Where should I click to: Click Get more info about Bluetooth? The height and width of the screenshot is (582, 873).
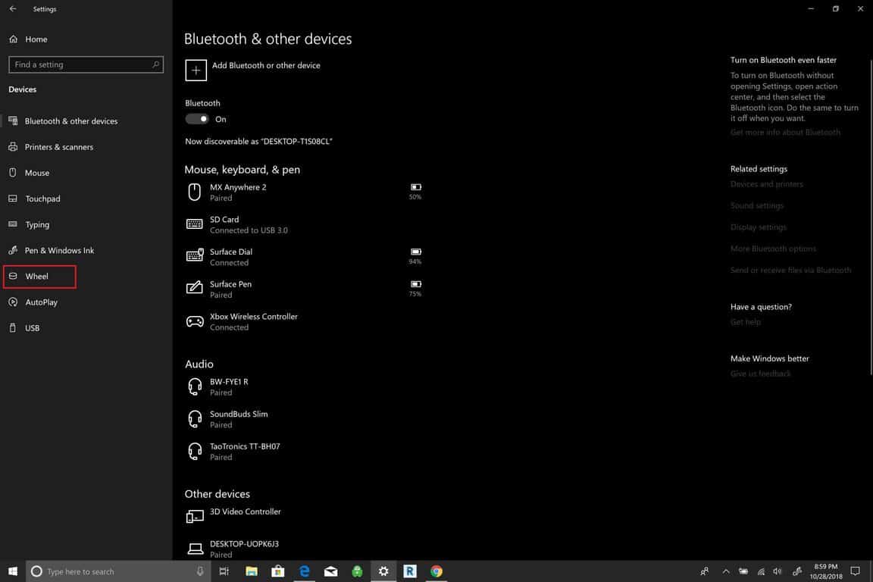(785, 133)
